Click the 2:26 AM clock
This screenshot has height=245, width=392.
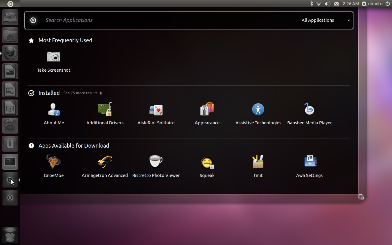tap(351, 4)
